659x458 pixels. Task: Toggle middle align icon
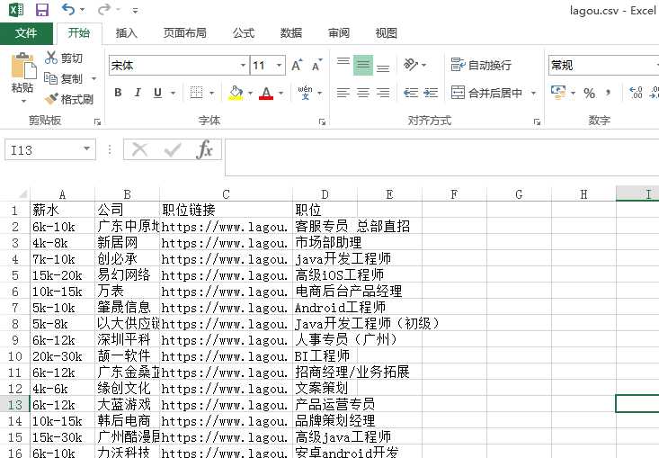pos(363,65)
